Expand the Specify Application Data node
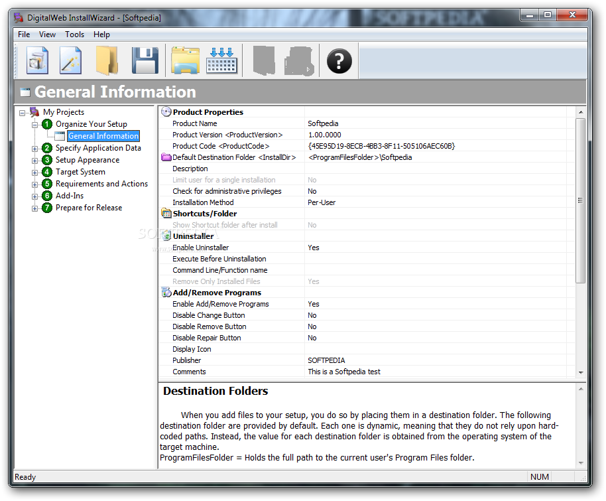Viewport: 606px width, 501px height. pos(34,149)
